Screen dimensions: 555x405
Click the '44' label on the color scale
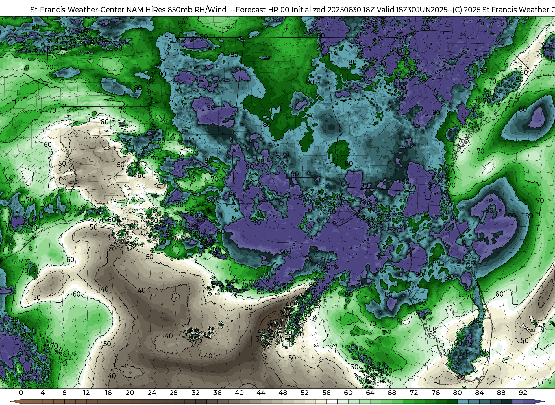tap(261, 393)
